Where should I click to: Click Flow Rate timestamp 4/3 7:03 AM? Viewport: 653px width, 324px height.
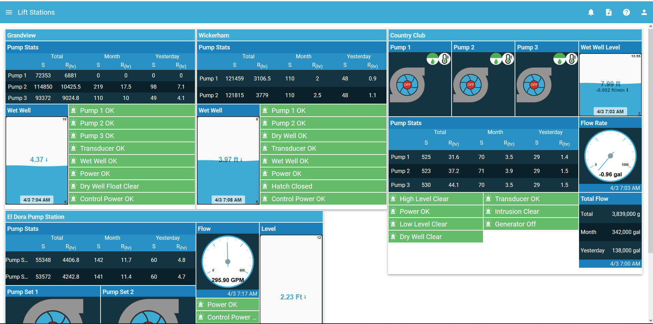pyautogui.click(x=625, y=188)
